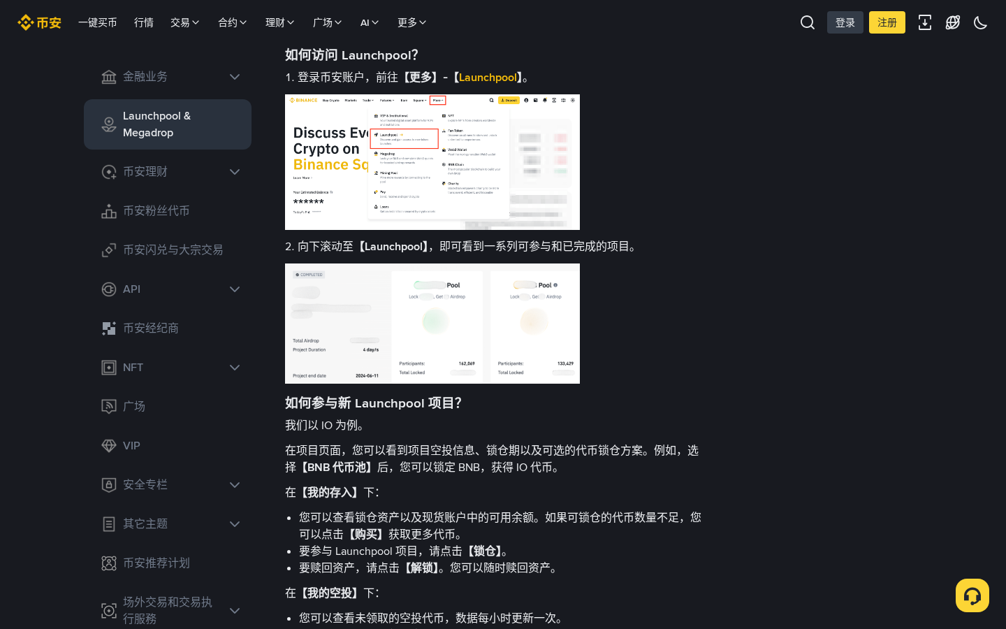1006x629 pixels.
Task: Click the NFT sidebar icon
Action: [x=109, y=368]
